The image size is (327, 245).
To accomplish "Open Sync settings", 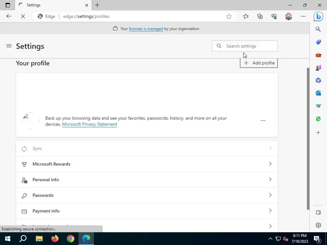I will tap(147, 148).
